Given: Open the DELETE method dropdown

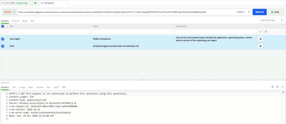Looking at the screenshot, I should click(9, 12).
